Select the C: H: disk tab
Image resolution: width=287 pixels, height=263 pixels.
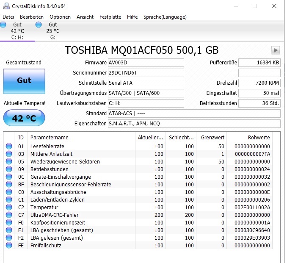(x=17, y=31)
